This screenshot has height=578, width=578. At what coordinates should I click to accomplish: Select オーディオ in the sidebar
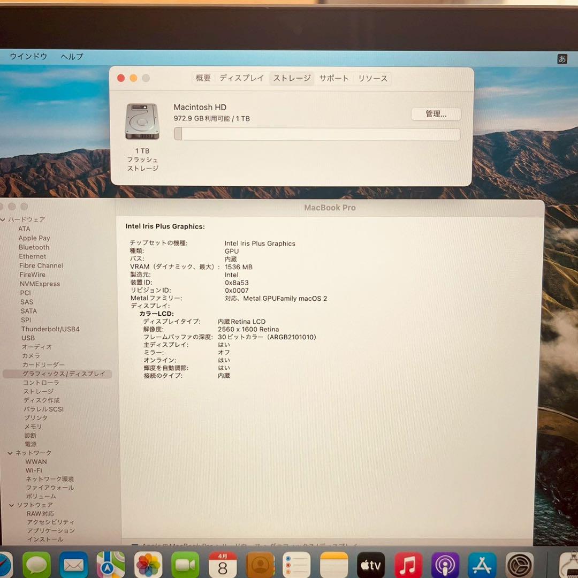(37, 347)
